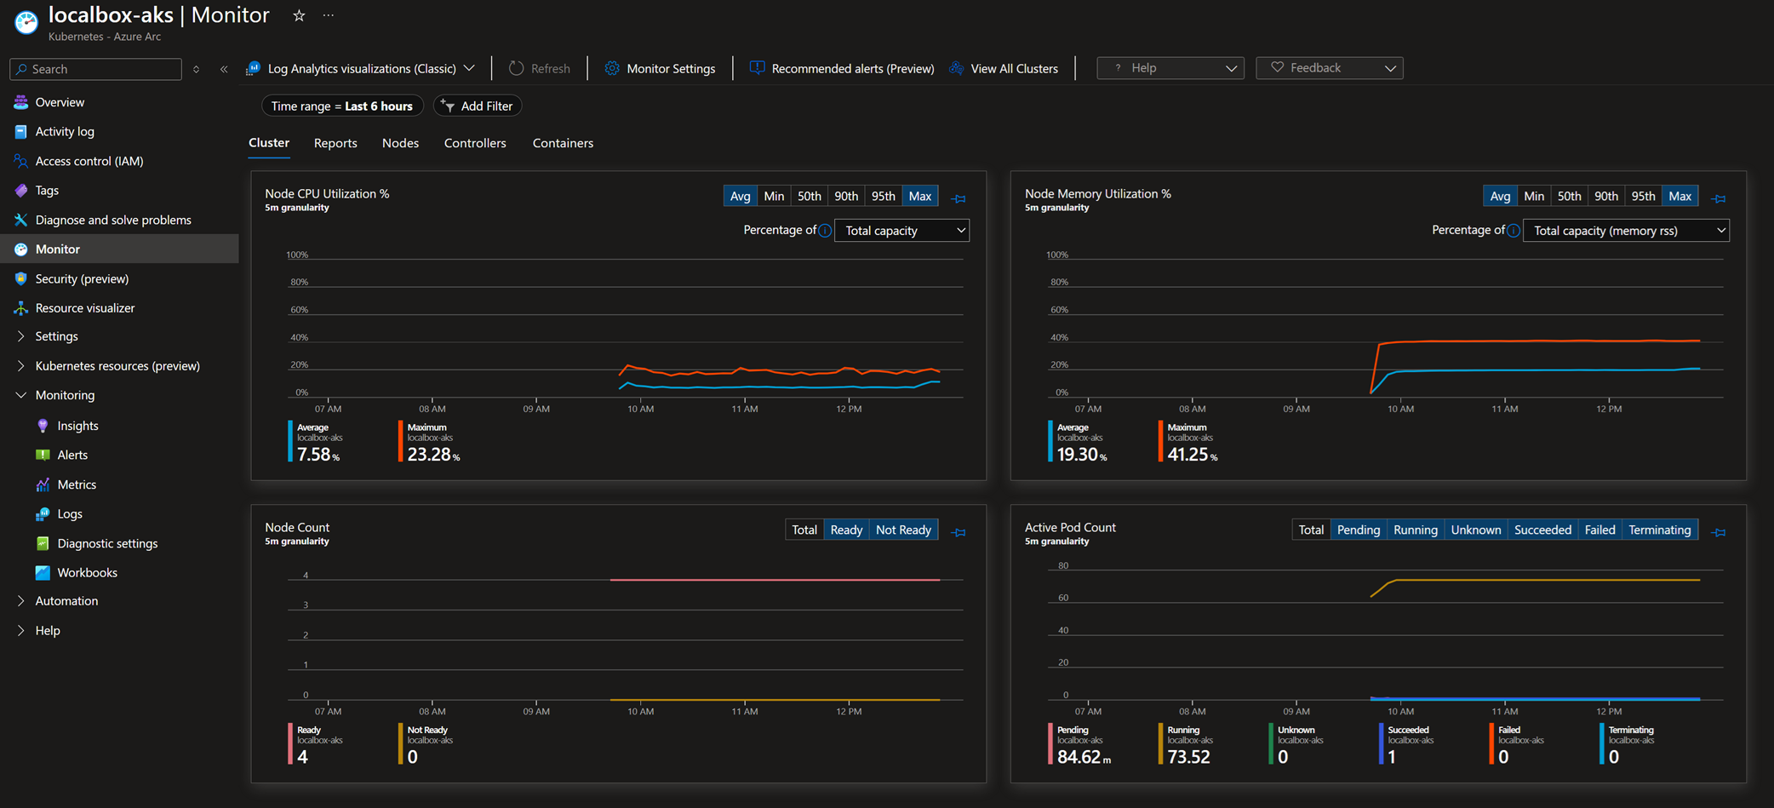Open Recommended alerts (Preview)
This screenshot has height=808, width=1774.
click(x=842, y=68)
